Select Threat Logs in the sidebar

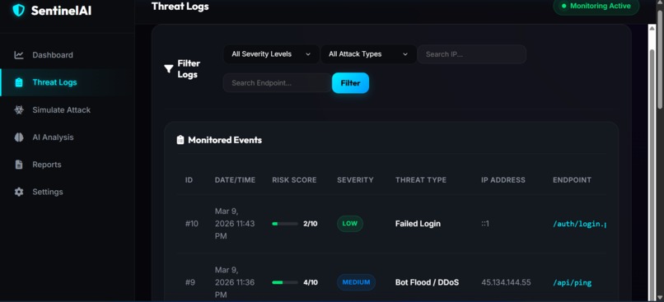coord(68,82)
